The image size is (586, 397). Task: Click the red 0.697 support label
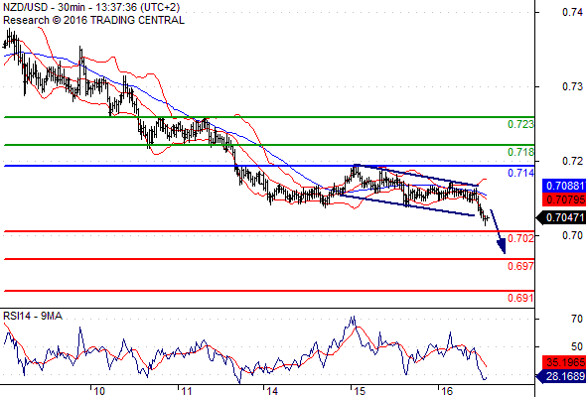click(520, 266)
